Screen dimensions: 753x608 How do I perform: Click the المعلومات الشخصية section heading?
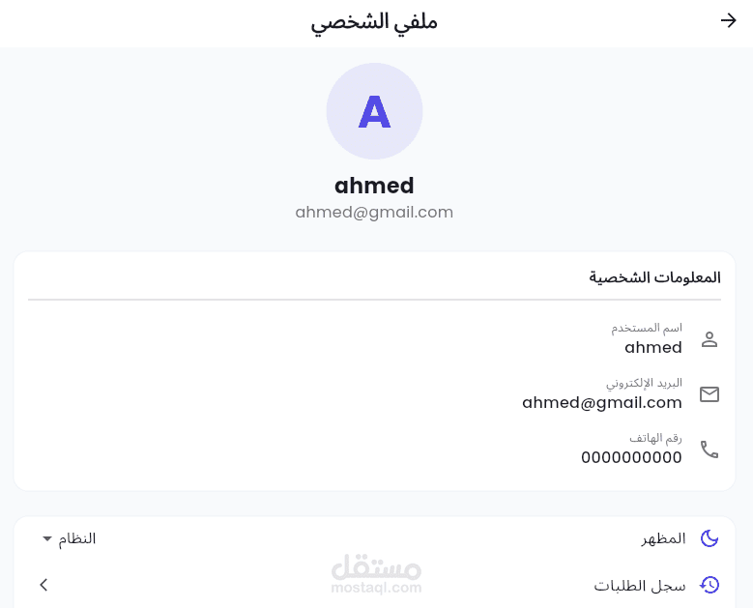pos(654,277)
